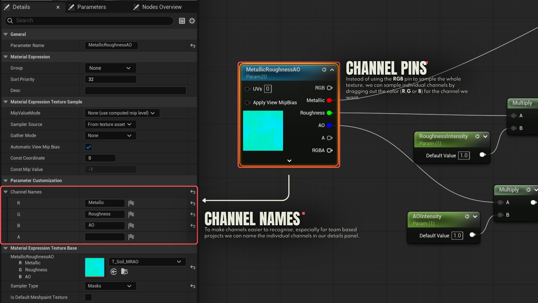This screenshot has width=538, height=303.
Task: Click the property matrix table view icon
Action: tap(182, 21)
